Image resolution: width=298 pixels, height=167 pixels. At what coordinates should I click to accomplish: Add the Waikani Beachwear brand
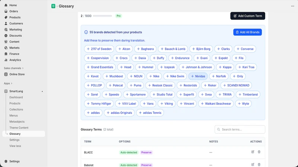(216, 104)
